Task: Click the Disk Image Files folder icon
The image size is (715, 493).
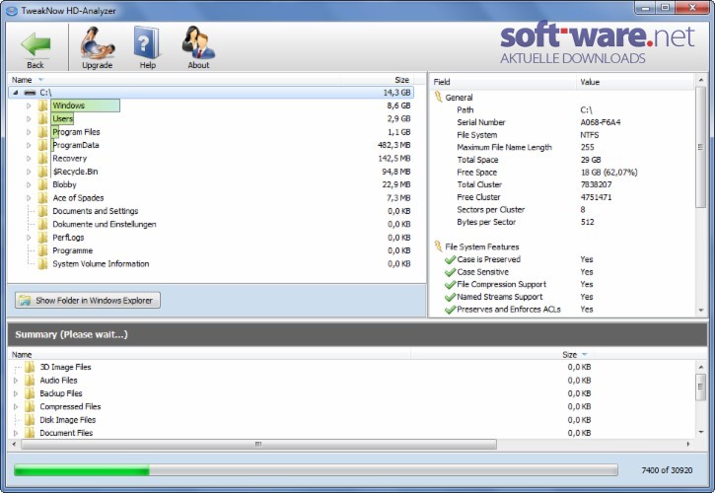Action: [30, 420]
